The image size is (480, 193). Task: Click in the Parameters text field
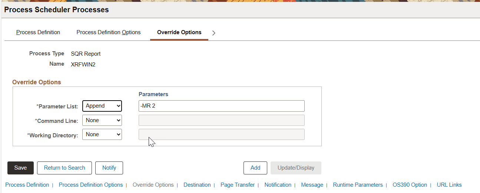point(221,106)
